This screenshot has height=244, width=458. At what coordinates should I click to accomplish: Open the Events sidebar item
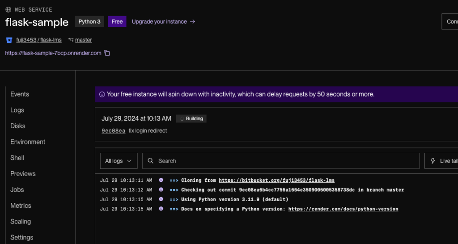pyautogui.click(x=20, y=94)
